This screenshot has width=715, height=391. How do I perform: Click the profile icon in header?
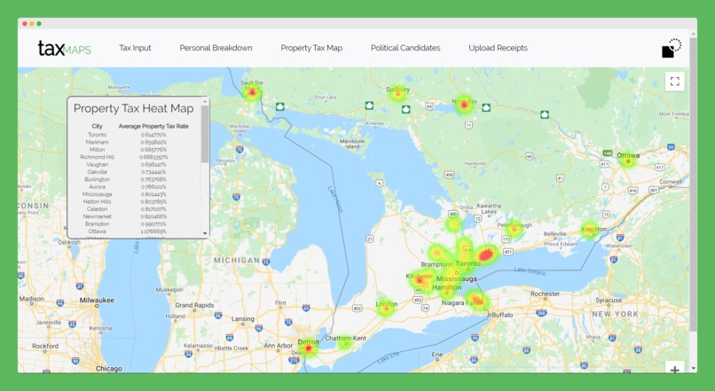click(672, 48)
